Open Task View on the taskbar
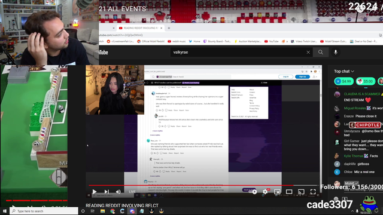383x215 pixels. click(x=93, y=211)
